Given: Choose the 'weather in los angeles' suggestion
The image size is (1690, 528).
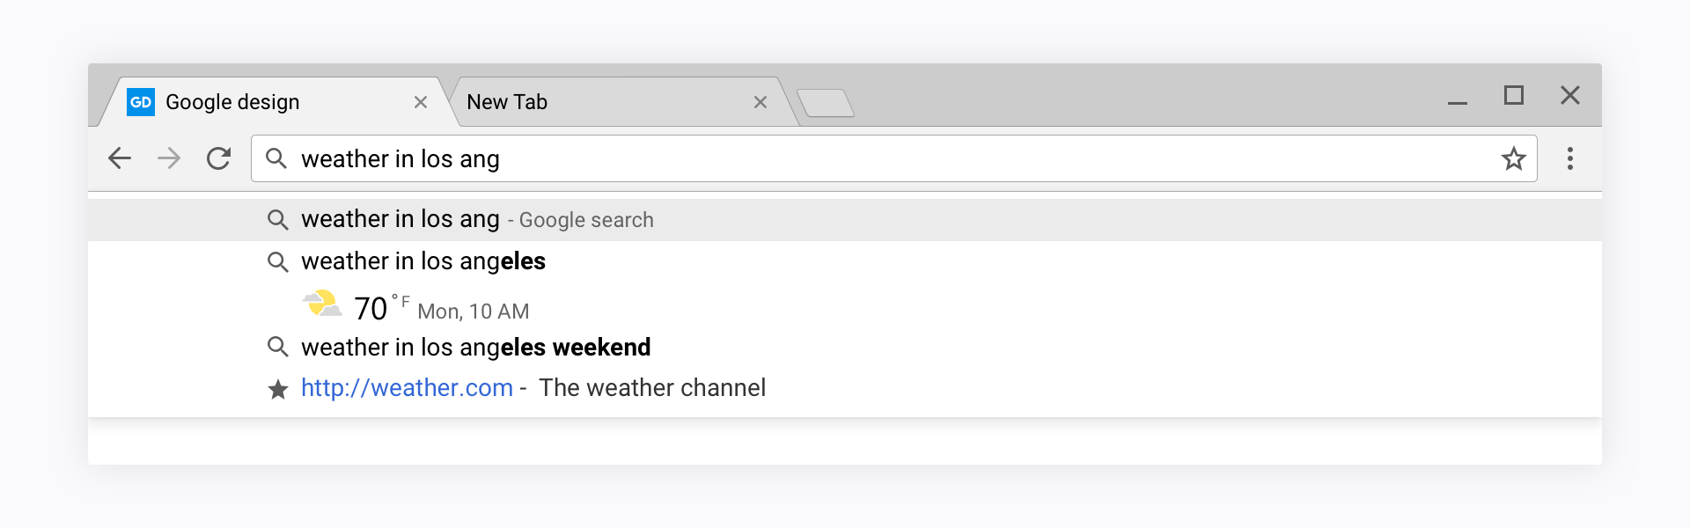Looking at the screenshot, I should click(x=423, y=261).
